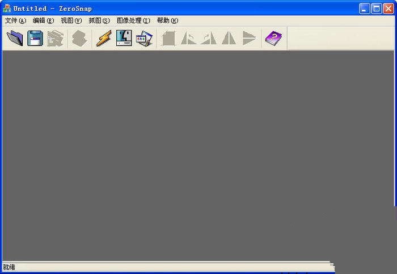This screenshot has height=274, width=397.
Task: Click the grayed-out stacked-pages icon
Action: [x=79, y=38]
